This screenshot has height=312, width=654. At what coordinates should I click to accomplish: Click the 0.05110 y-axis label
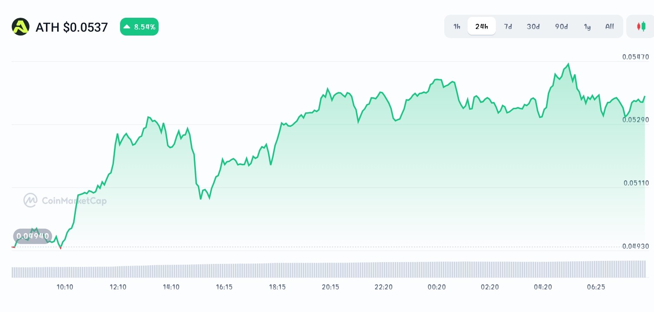pyautogui.click(x=636, y=183)
